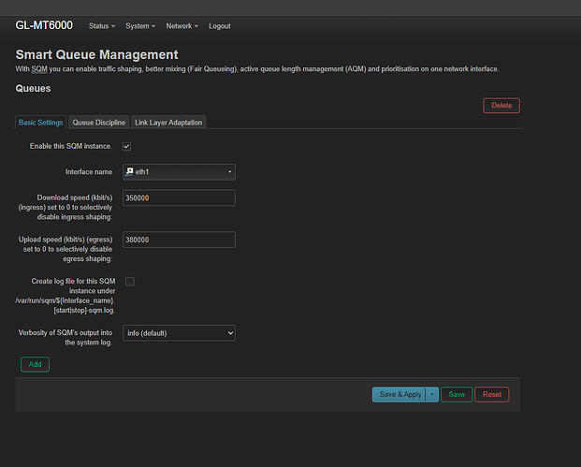Image resolution: width=581 pixels, height=467 pixels.
Task: Open the System menu
Action: [x=140, y=26]
